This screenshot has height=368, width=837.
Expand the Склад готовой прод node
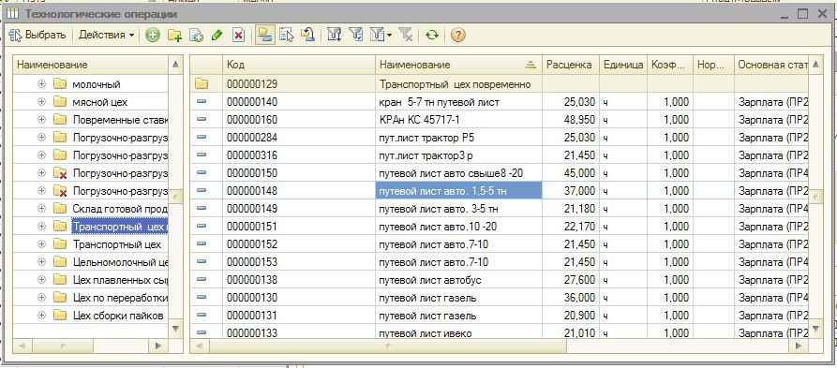(x=41, y=209)
